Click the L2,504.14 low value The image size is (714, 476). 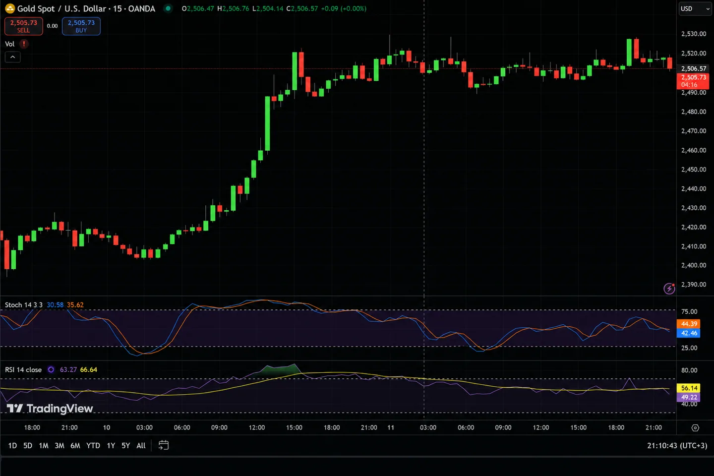pyautogui.click(x=268, y=8)
